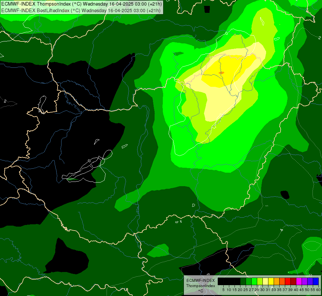The image size is (322, 296).
Task: Choose the orange 33–35 legend swatch
Action: click(x=277, y=281)
